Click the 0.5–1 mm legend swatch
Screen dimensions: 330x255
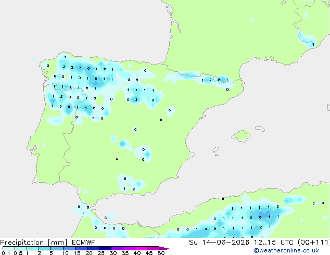pyautogui.click(x=21, y=248)
